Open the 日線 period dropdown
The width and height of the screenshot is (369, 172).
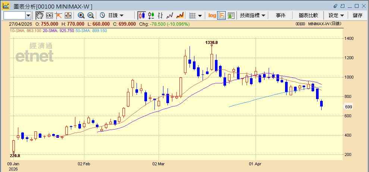(x=116, y=16)
